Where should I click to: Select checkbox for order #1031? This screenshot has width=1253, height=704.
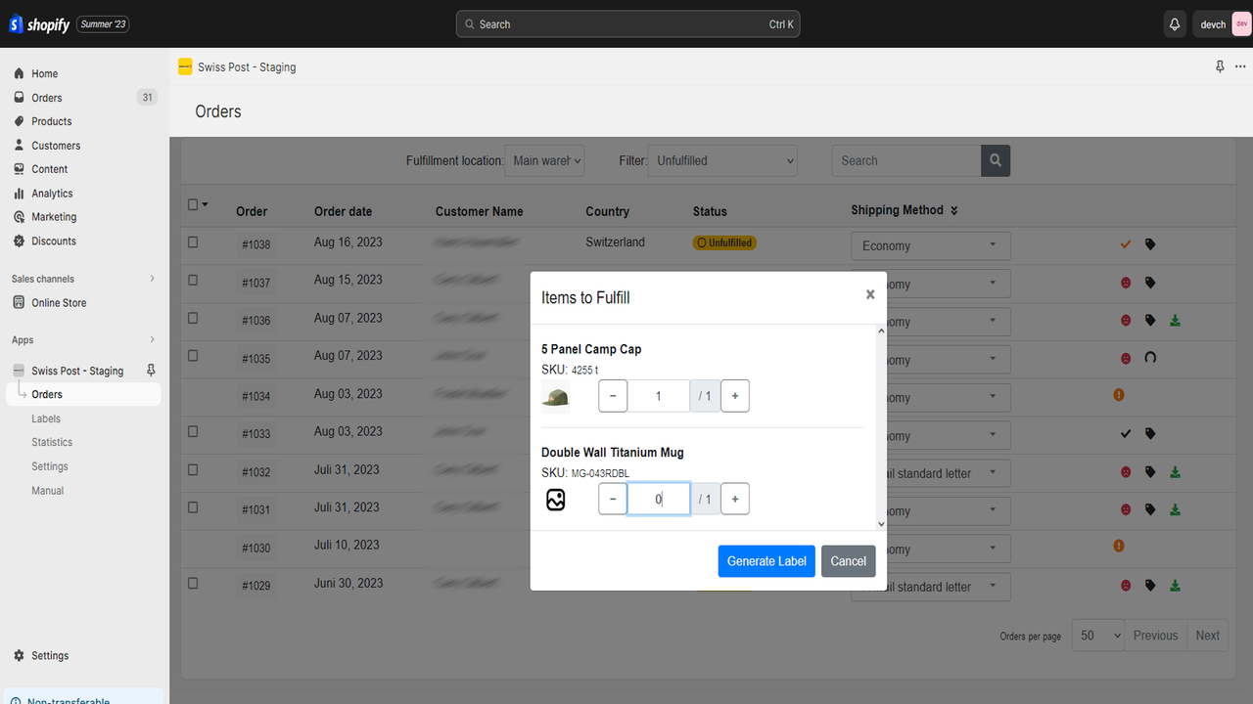(193, 506)
